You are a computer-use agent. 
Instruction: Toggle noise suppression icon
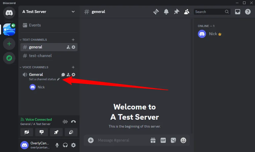coord(65,122)
